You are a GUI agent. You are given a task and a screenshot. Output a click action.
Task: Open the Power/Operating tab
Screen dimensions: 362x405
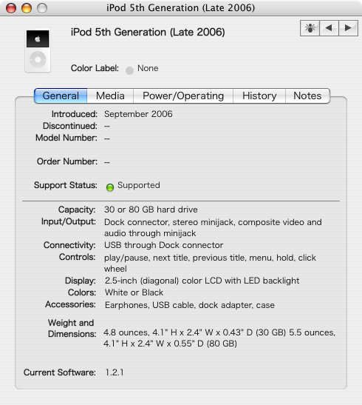tap(183, 96)
